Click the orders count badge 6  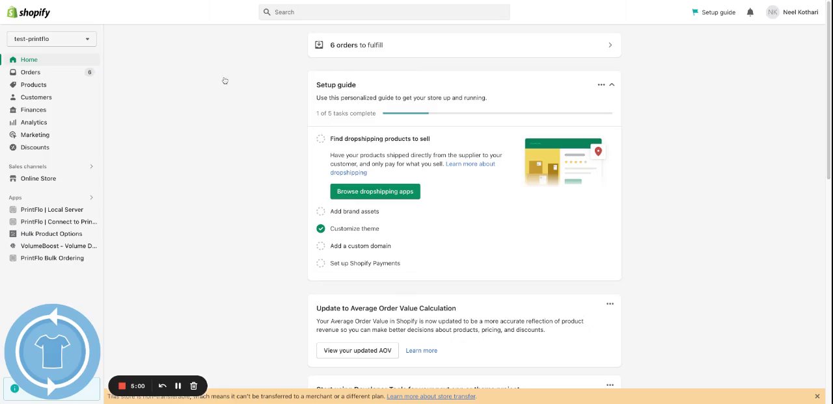tap(89, 72)
